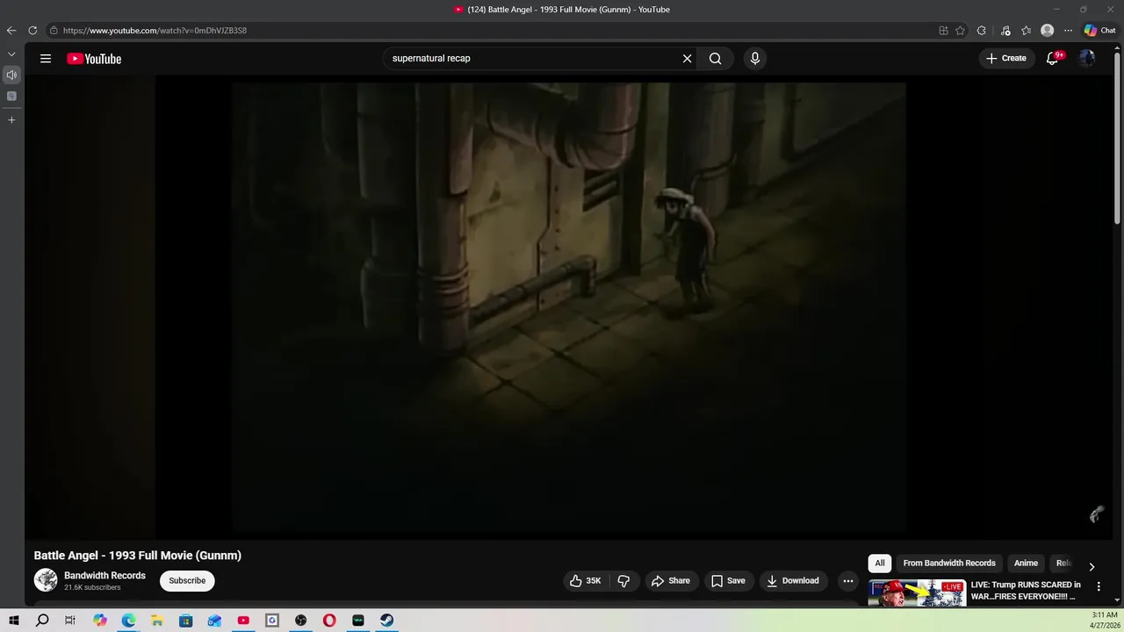This screenshot has height=632, width=1124.
Task: Open the Windows Start menu
Action: [14, 621]
